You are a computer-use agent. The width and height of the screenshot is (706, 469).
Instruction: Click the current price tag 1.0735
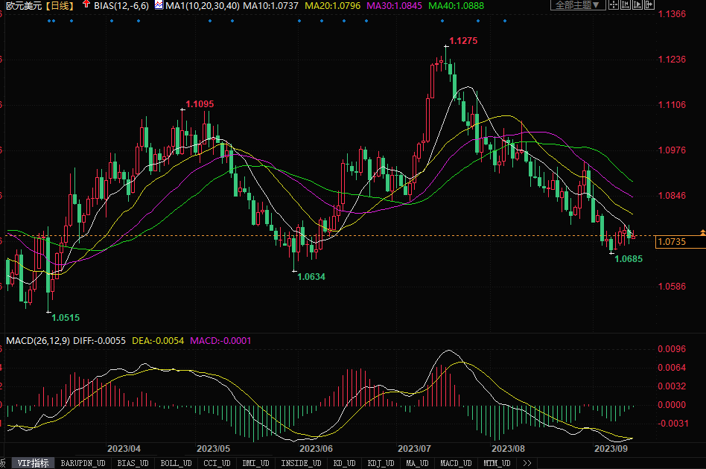(x=672, y=242)
